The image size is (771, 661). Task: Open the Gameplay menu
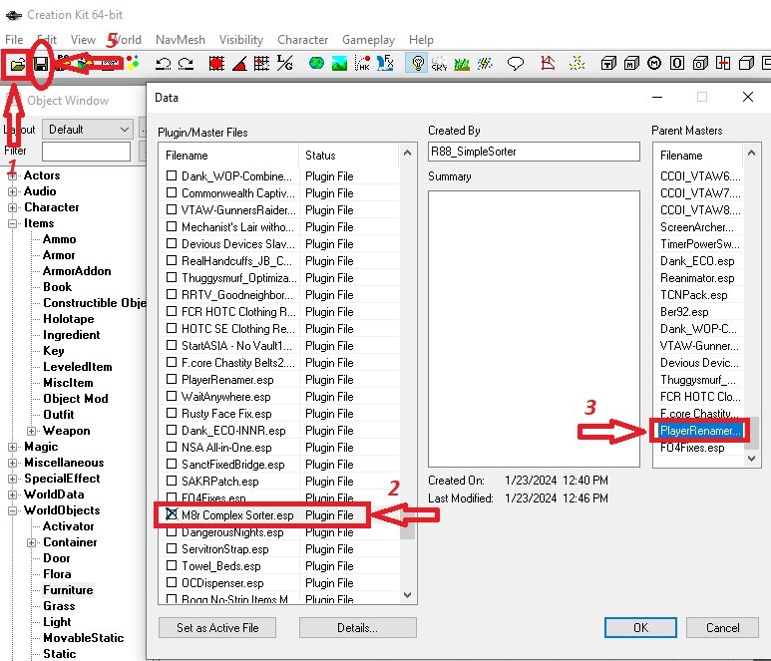click(368, 40)
